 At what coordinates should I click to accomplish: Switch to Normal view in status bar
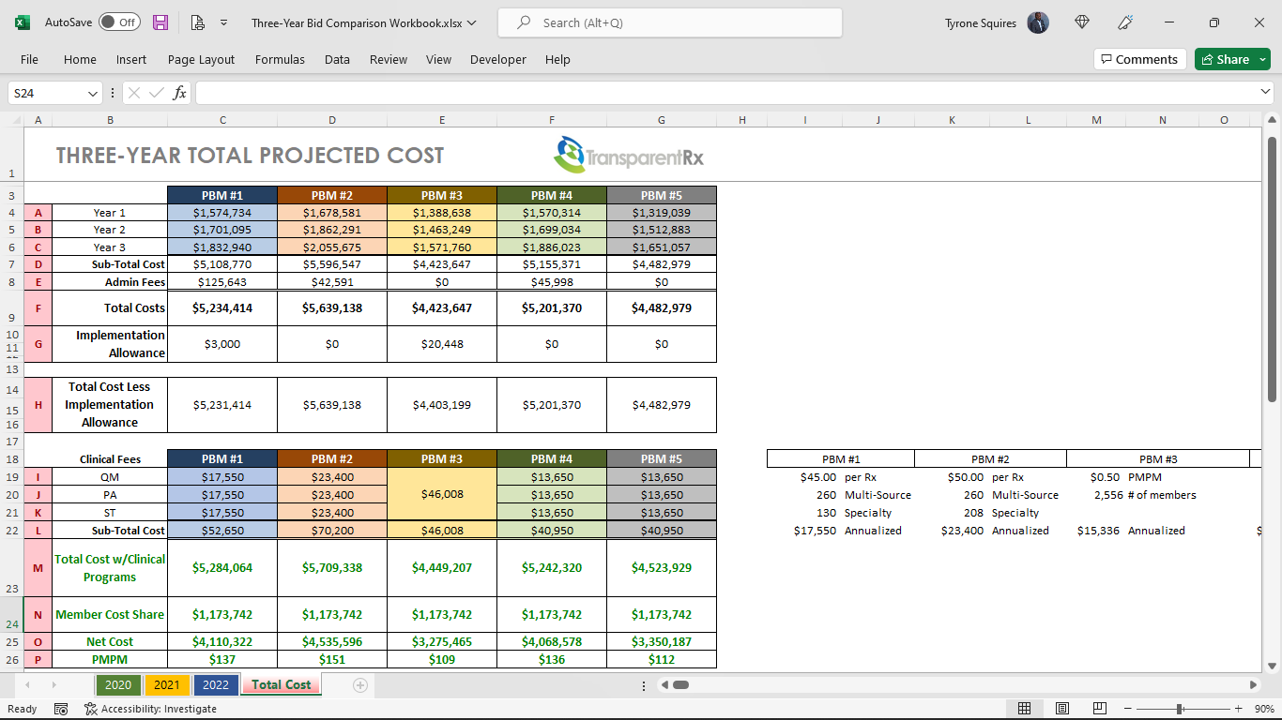pyautogui.click(x=1024, y=708)
